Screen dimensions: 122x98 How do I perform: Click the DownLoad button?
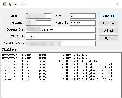tap(108, 23)
